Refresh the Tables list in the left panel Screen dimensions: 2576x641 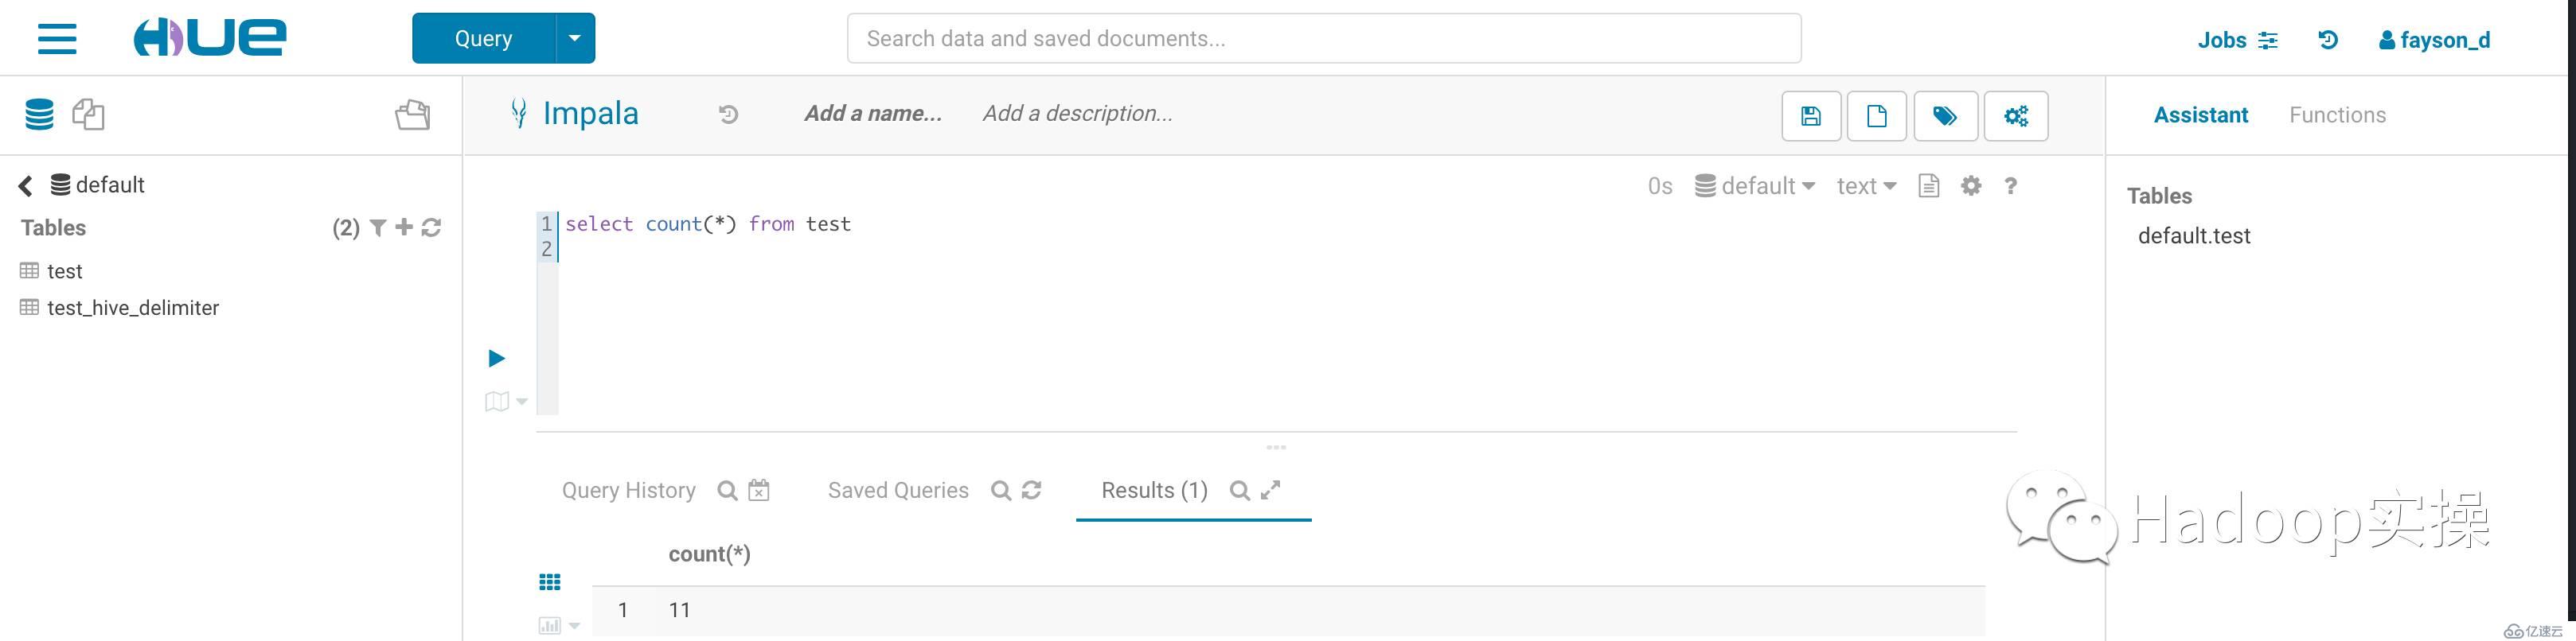pyautogui.click(x=431, y=227)
